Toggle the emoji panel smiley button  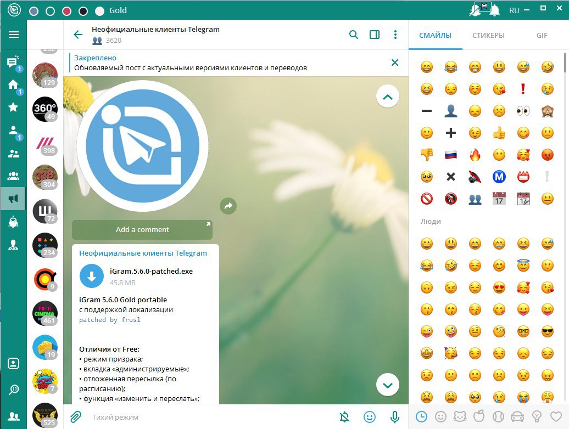[x=370, y=417]
